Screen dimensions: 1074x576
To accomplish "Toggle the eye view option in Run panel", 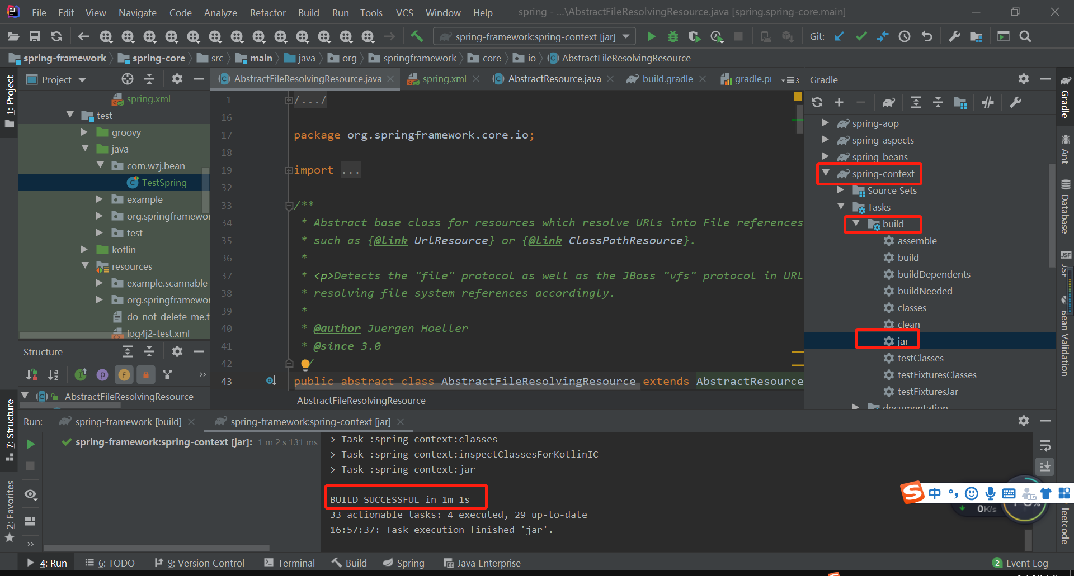I will click(x=31, y=494).
